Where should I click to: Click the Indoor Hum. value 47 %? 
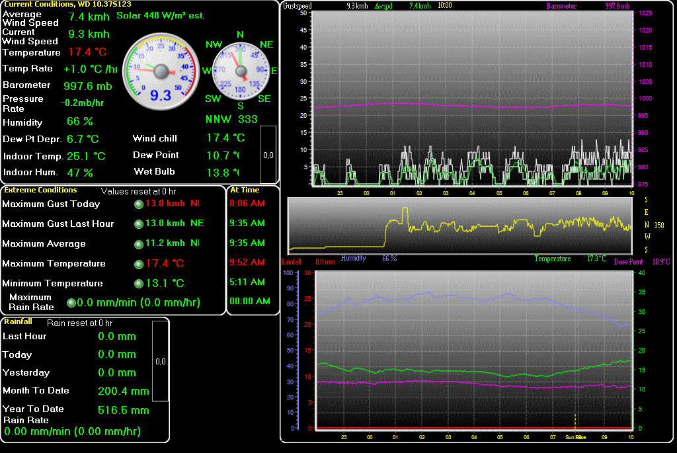pos(80,173)
